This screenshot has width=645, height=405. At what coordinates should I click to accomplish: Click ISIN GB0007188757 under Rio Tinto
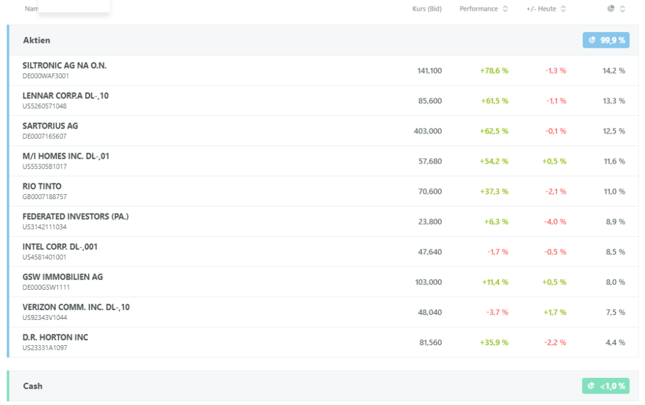(45, 197)
